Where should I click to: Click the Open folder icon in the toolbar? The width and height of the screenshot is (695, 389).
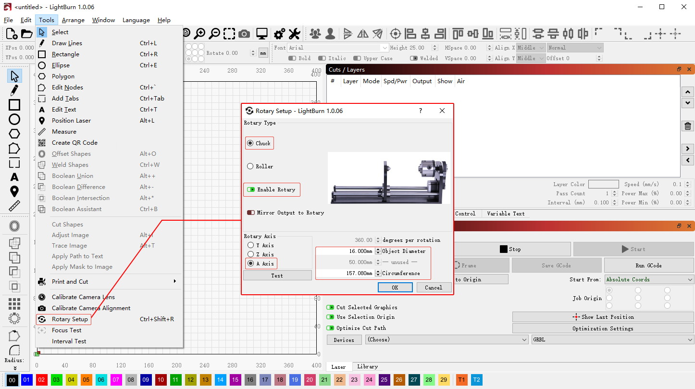(x=27, y=34)
